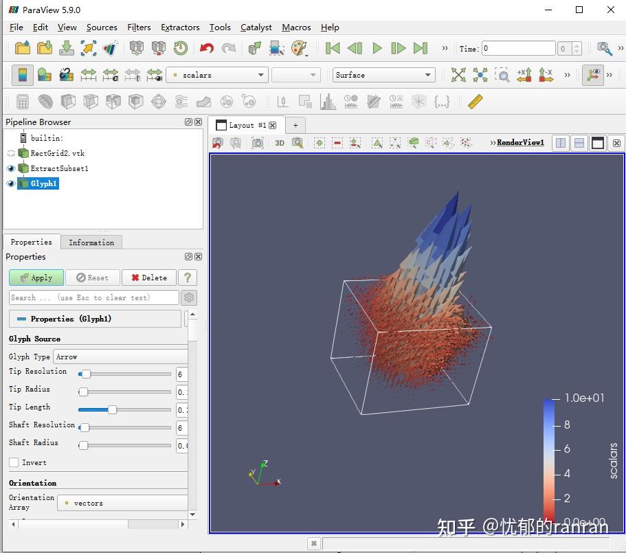Open the Glyph Type Arrow dropdown

121,357
